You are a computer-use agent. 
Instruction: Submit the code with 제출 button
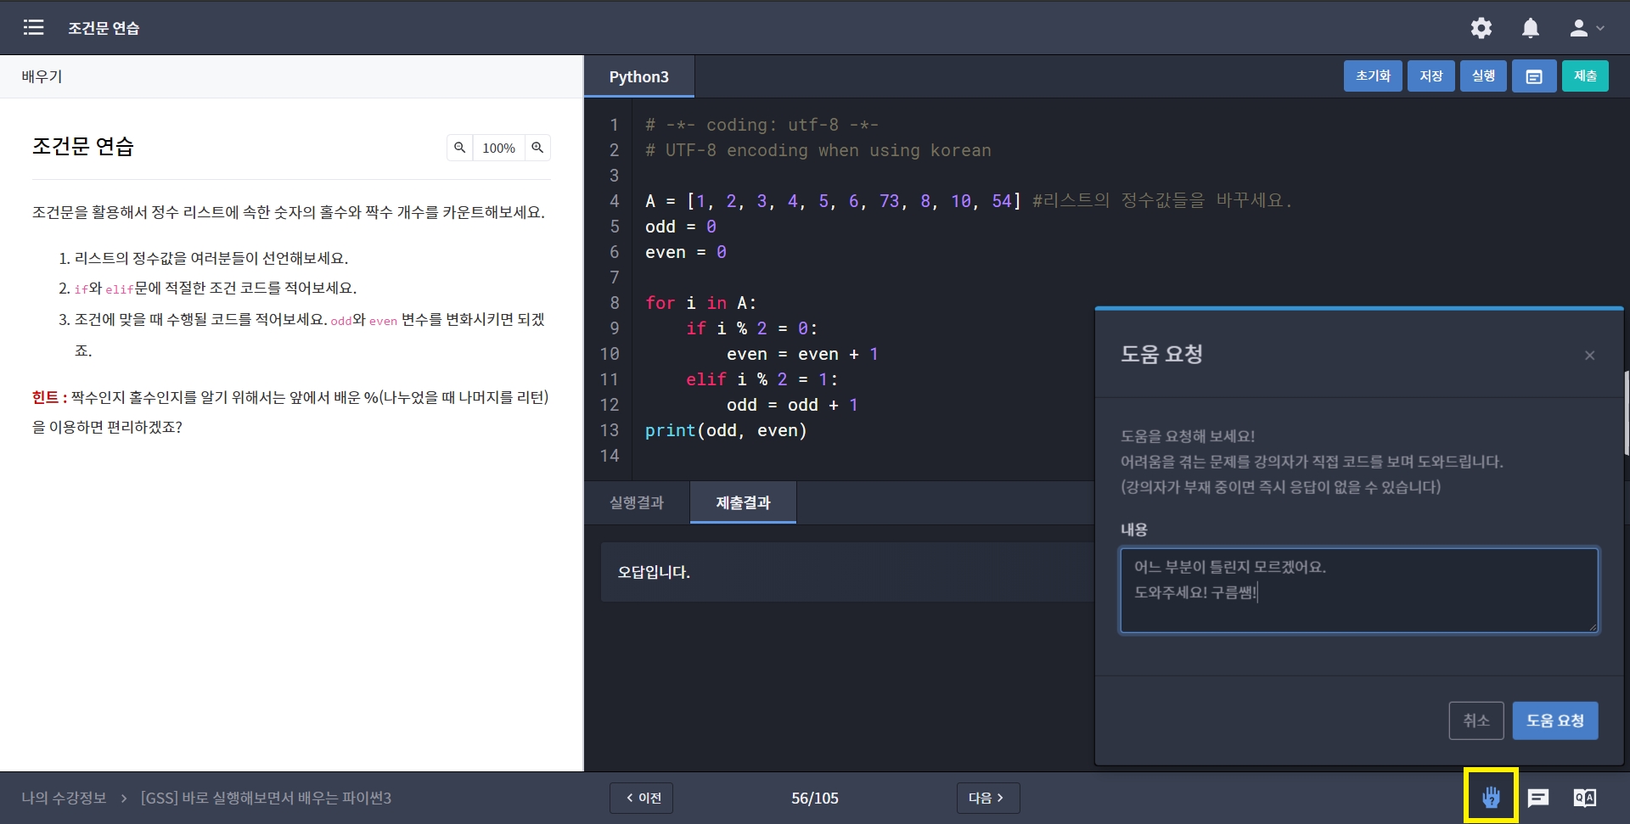1584,76
